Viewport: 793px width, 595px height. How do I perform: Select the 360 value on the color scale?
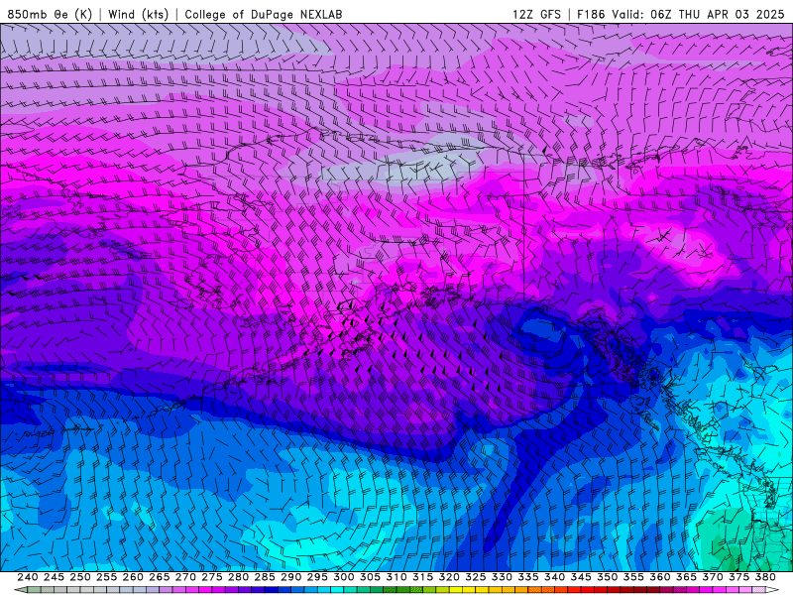tap(659, 577)
